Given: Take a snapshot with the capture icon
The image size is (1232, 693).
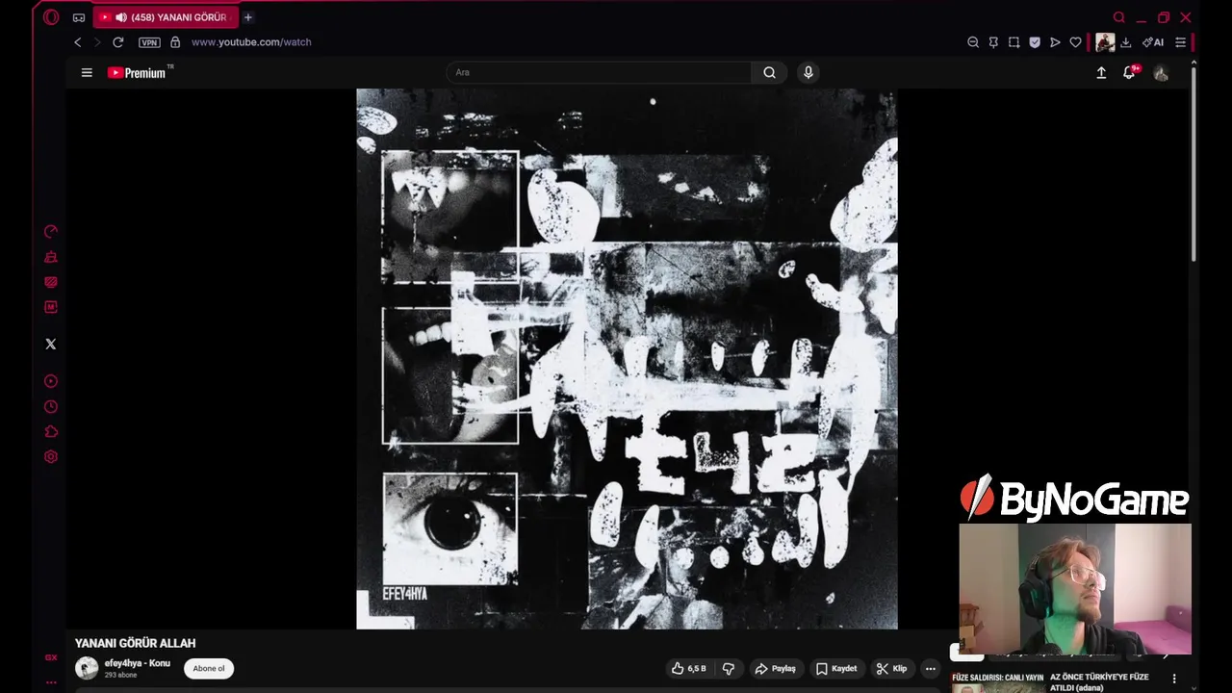Looking at the screenshot, I should (x=1014, y=42).
